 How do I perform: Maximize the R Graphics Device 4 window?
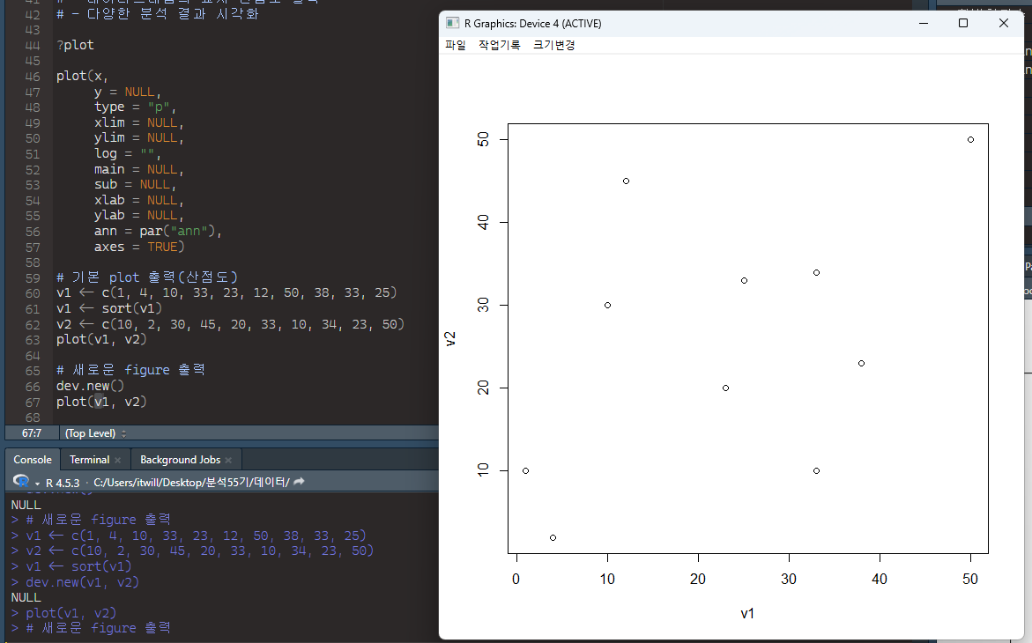point(963,23)
